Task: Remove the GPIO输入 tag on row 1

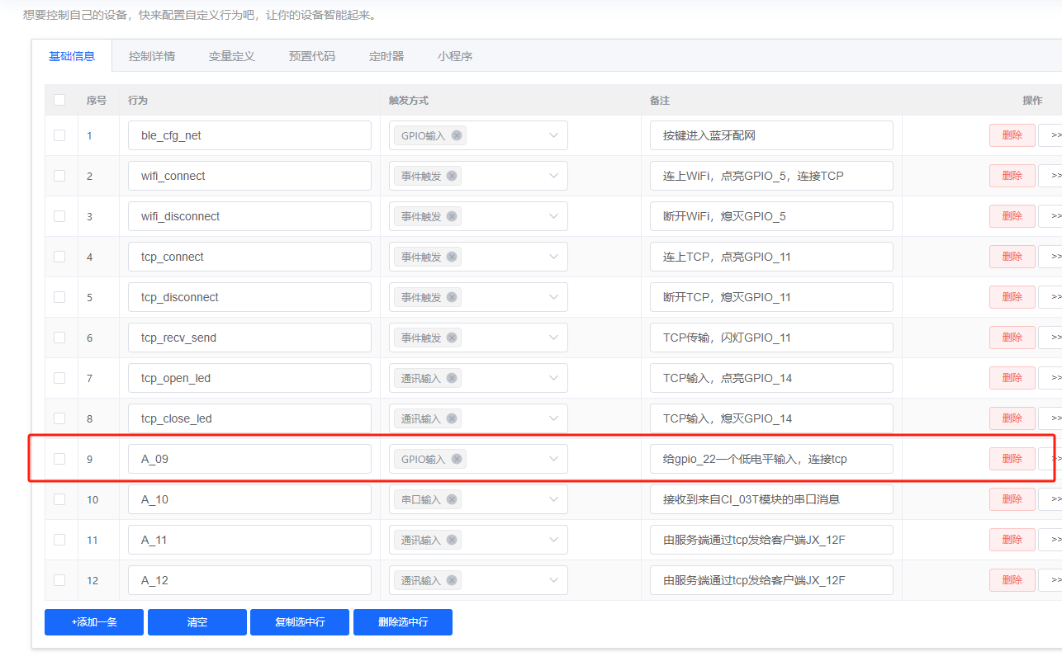Action: tap(457, 135)
